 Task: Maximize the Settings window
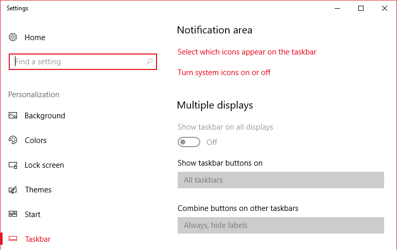[x=361, y=8]
